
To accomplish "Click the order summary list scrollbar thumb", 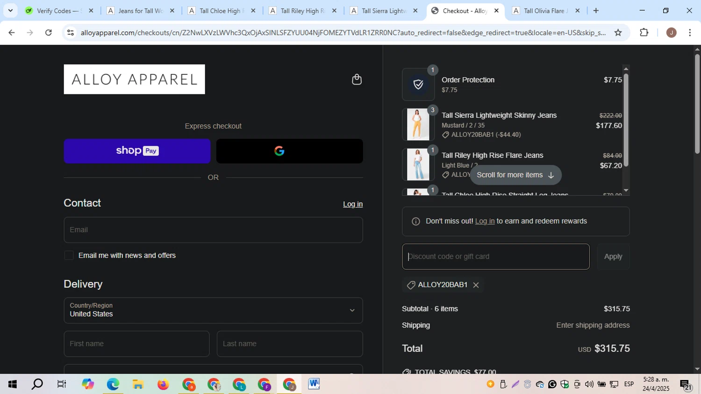I will [x=626, y=120].
